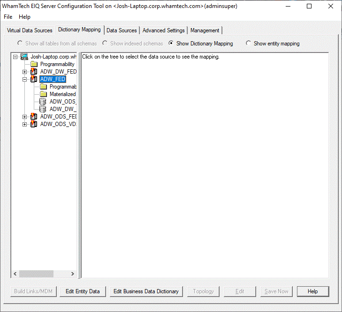Switch to the Advanced Settings tab
The width and height of the screenshot is (342, 312).
(164, 30)
